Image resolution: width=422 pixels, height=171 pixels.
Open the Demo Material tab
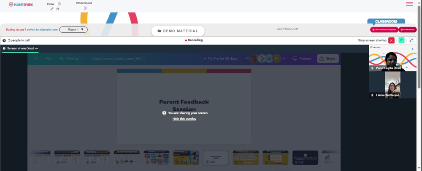[x=178, y=31]
